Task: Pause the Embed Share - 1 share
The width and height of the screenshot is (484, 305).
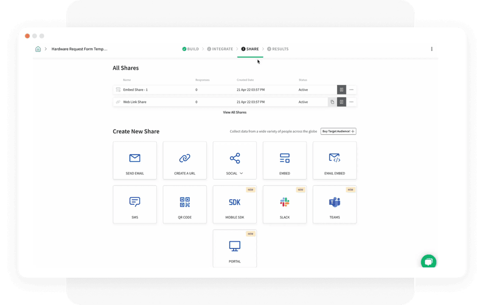Action: [x=341, y=90]
